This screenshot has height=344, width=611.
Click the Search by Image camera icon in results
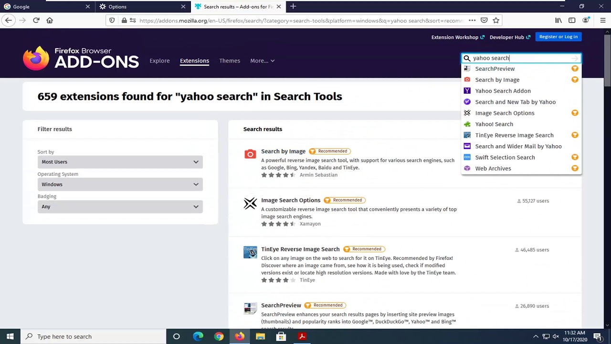tap(250, 154)
